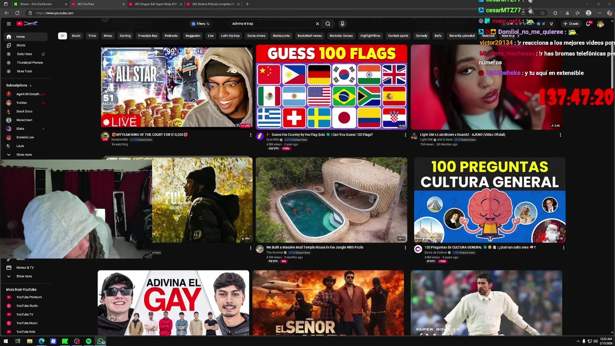Open the options menu for the 100 Preguntas video
Screen dimensions: 615x346
point(564,248)
